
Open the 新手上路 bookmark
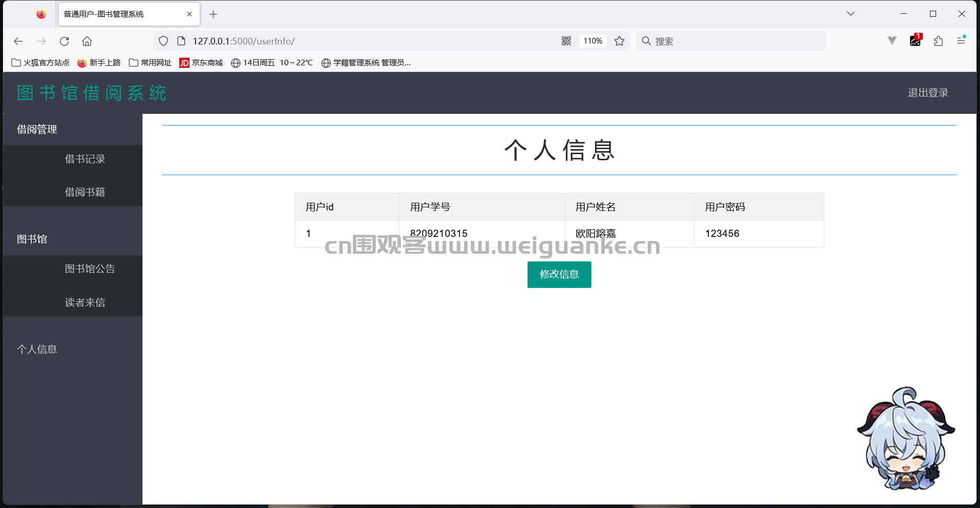pyautogui.click(x=99, y=63)
